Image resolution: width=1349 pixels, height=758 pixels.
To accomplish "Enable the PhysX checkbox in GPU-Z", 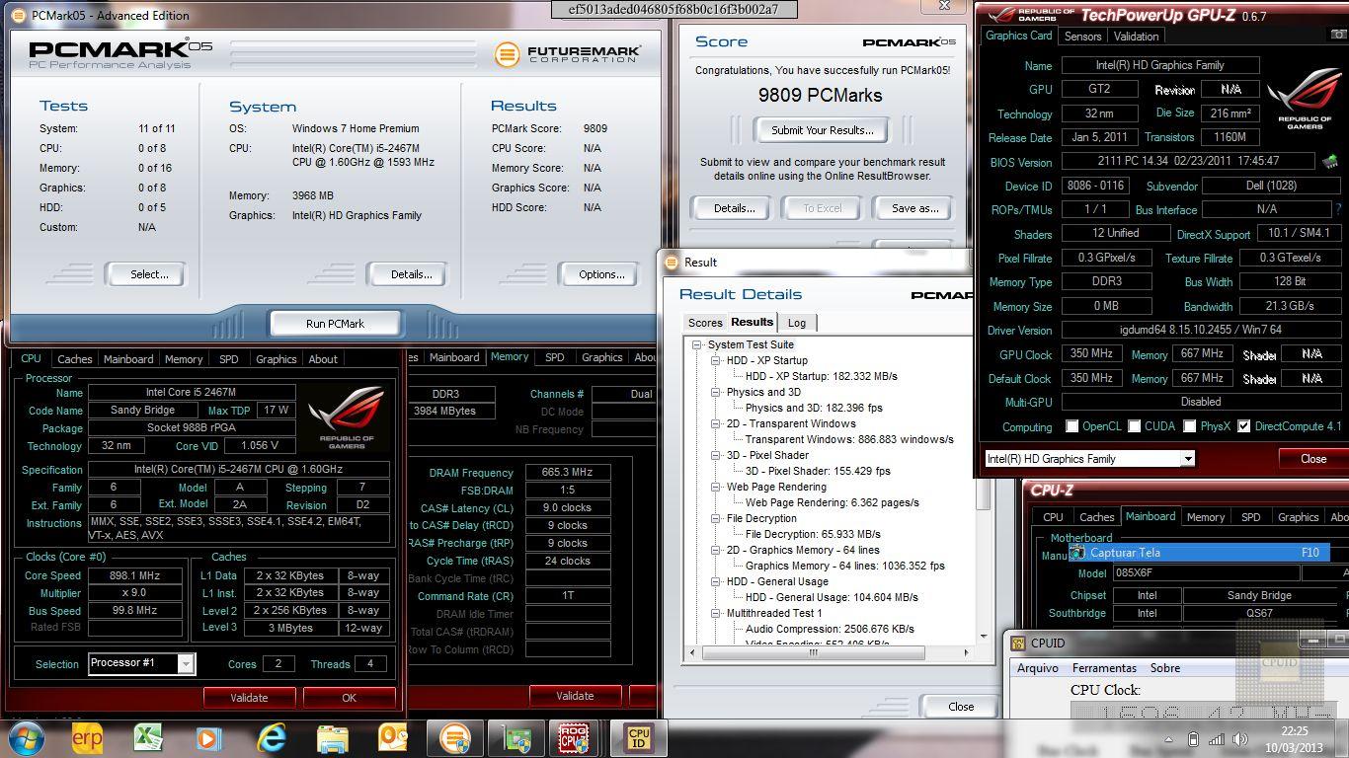I will 1190,426.
